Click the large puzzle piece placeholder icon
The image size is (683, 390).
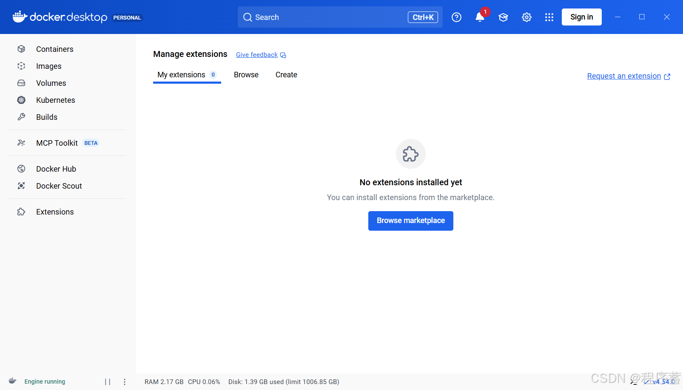(411, 154)
